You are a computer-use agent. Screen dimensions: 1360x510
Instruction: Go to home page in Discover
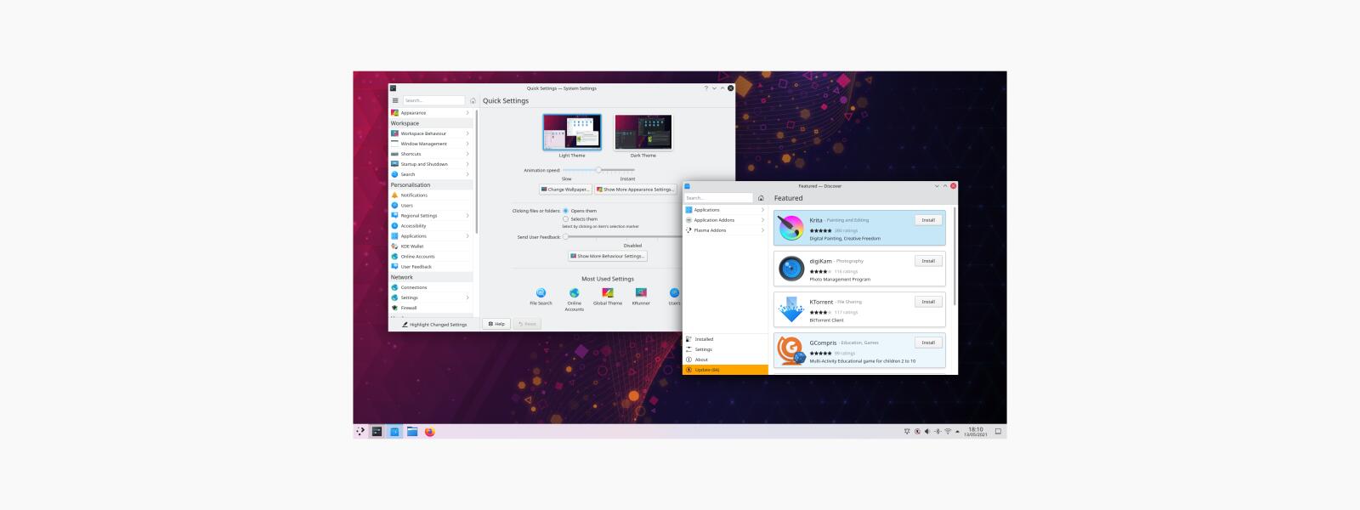click(761, 198)
